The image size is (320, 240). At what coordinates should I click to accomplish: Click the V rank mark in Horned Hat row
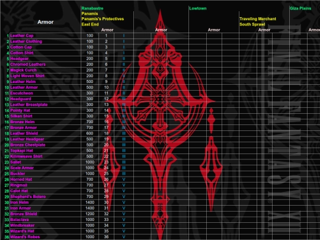coord(124,180)
